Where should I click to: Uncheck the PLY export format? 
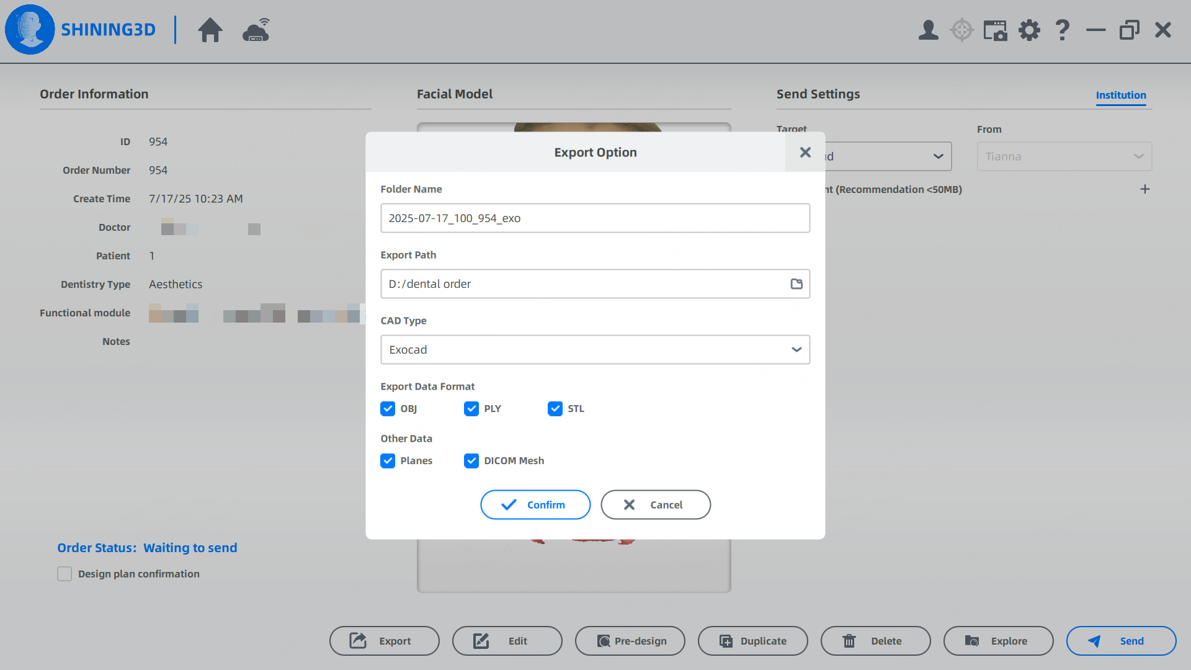471,408
